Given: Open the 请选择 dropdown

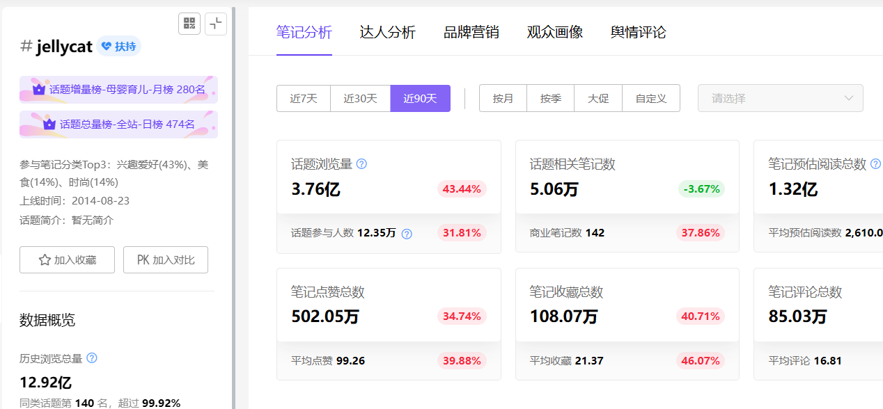Looking at the screenshot, I should [x=781, y=98].
